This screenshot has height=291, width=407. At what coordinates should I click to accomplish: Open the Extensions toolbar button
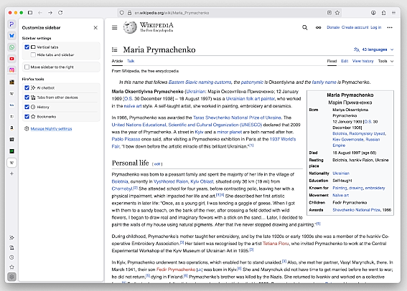383,12
